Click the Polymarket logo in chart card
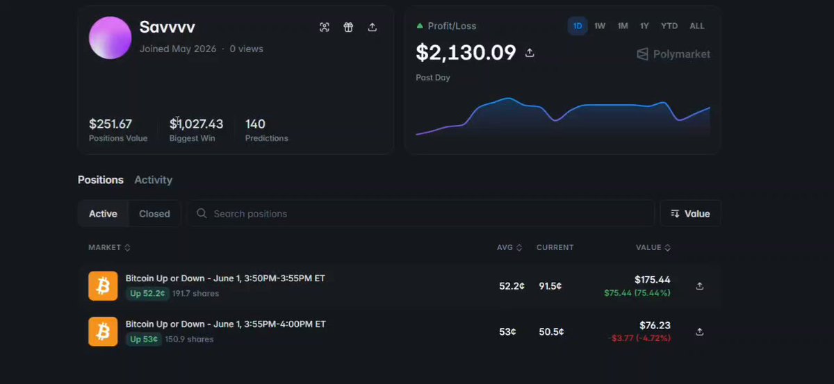This screenshot has height=384, width=834. pos(673,53)
